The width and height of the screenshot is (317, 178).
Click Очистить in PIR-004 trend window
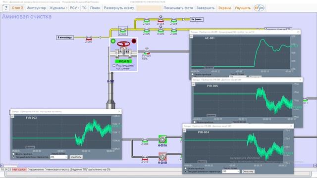click(248, 172)
